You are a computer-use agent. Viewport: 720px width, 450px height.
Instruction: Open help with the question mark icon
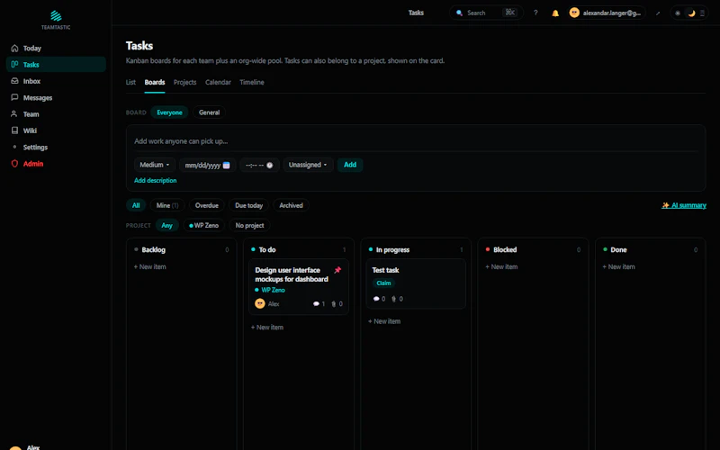point(535,13)
